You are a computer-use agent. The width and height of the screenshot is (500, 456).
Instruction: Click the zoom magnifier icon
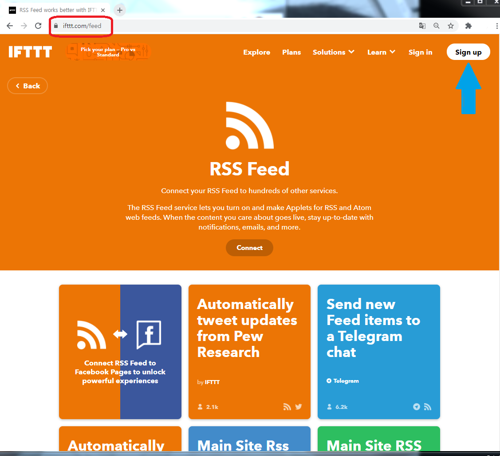point(437,26)
